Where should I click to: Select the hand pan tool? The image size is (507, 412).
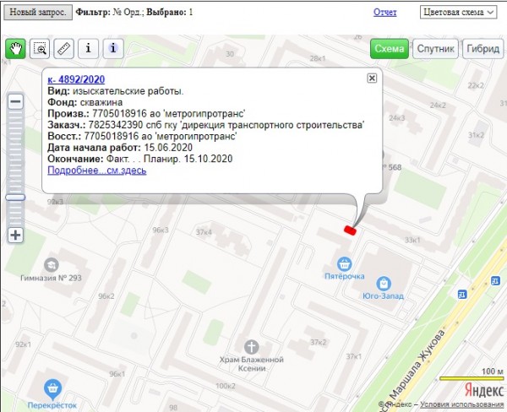coord(15,48)
